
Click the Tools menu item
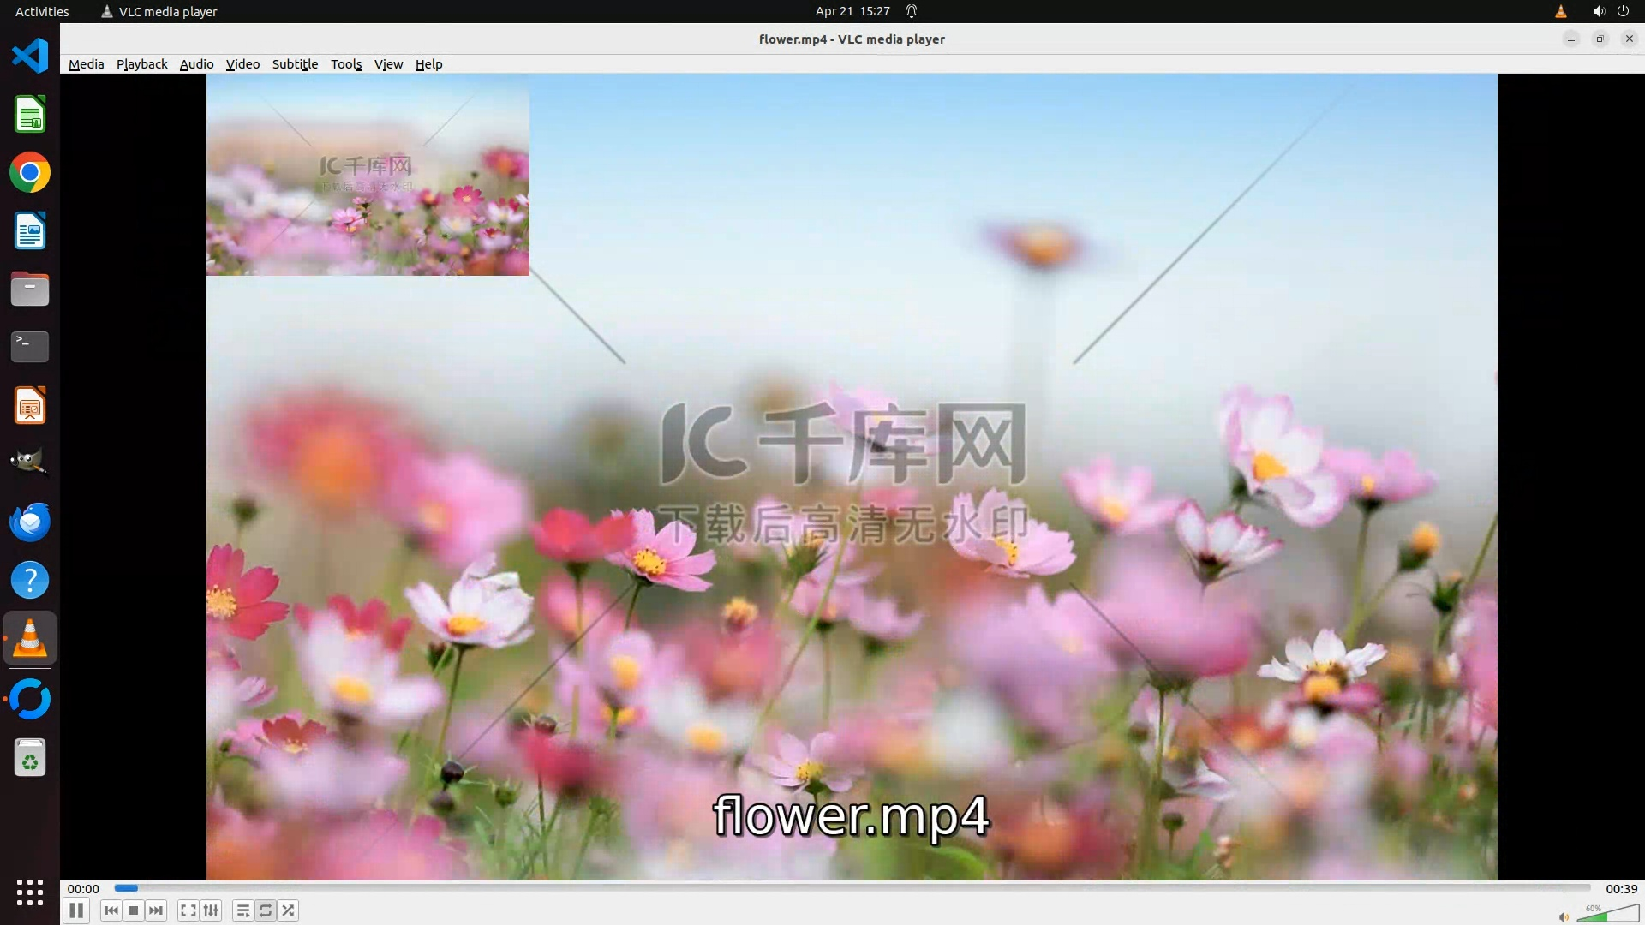click(346, 64)
